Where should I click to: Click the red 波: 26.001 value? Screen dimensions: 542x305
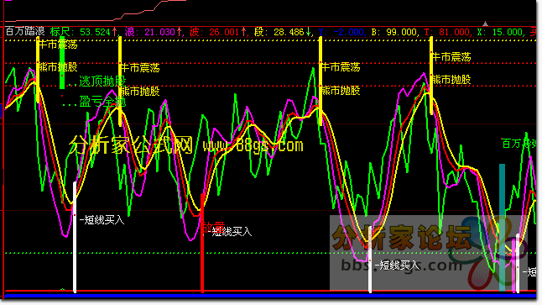pos(217,32)
